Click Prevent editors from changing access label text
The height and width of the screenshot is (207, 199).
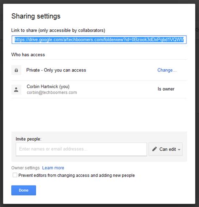[76, 175]
